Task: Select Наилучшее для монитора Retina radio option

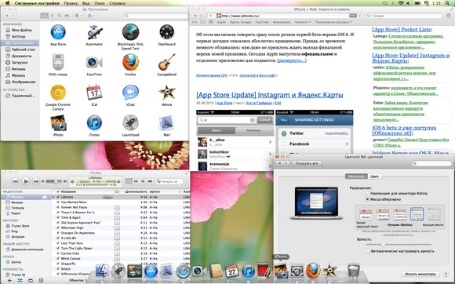Action: (x=368, y=193)
